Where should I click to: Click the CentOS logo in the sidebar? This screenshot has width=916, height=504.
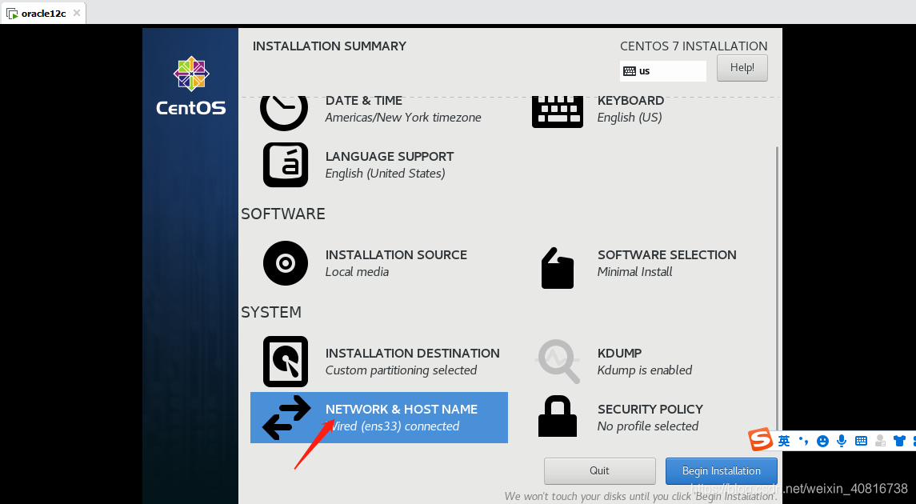(x=191, y=86)
